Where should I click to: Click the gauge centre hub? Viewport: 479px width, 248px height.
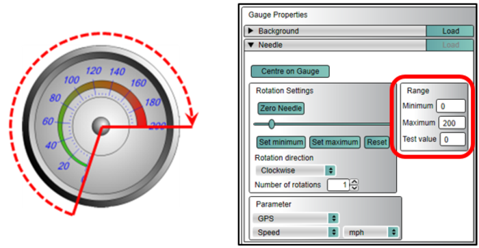coord(101,126)
